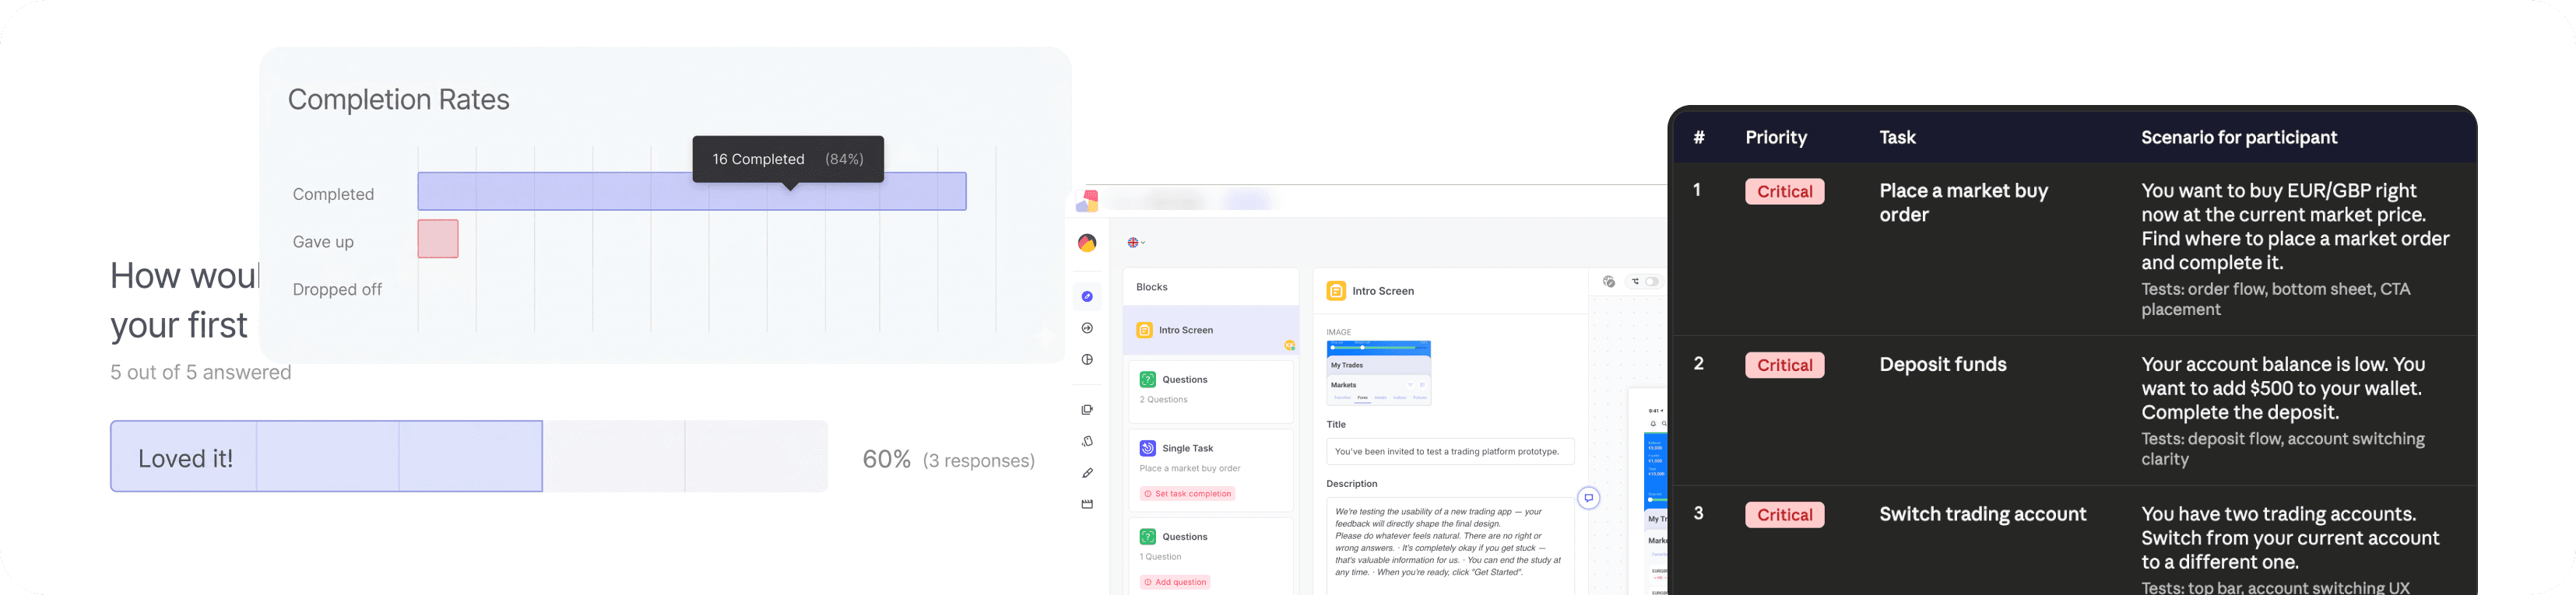This screenshot has width=2576, height=595.
Task: Click the Completed bar in Completion Rates chart
Action: coord(692,191)
